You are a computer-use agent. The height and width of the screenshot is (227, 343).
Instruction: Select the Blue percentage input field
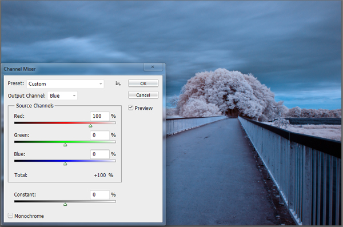(99, 154)
